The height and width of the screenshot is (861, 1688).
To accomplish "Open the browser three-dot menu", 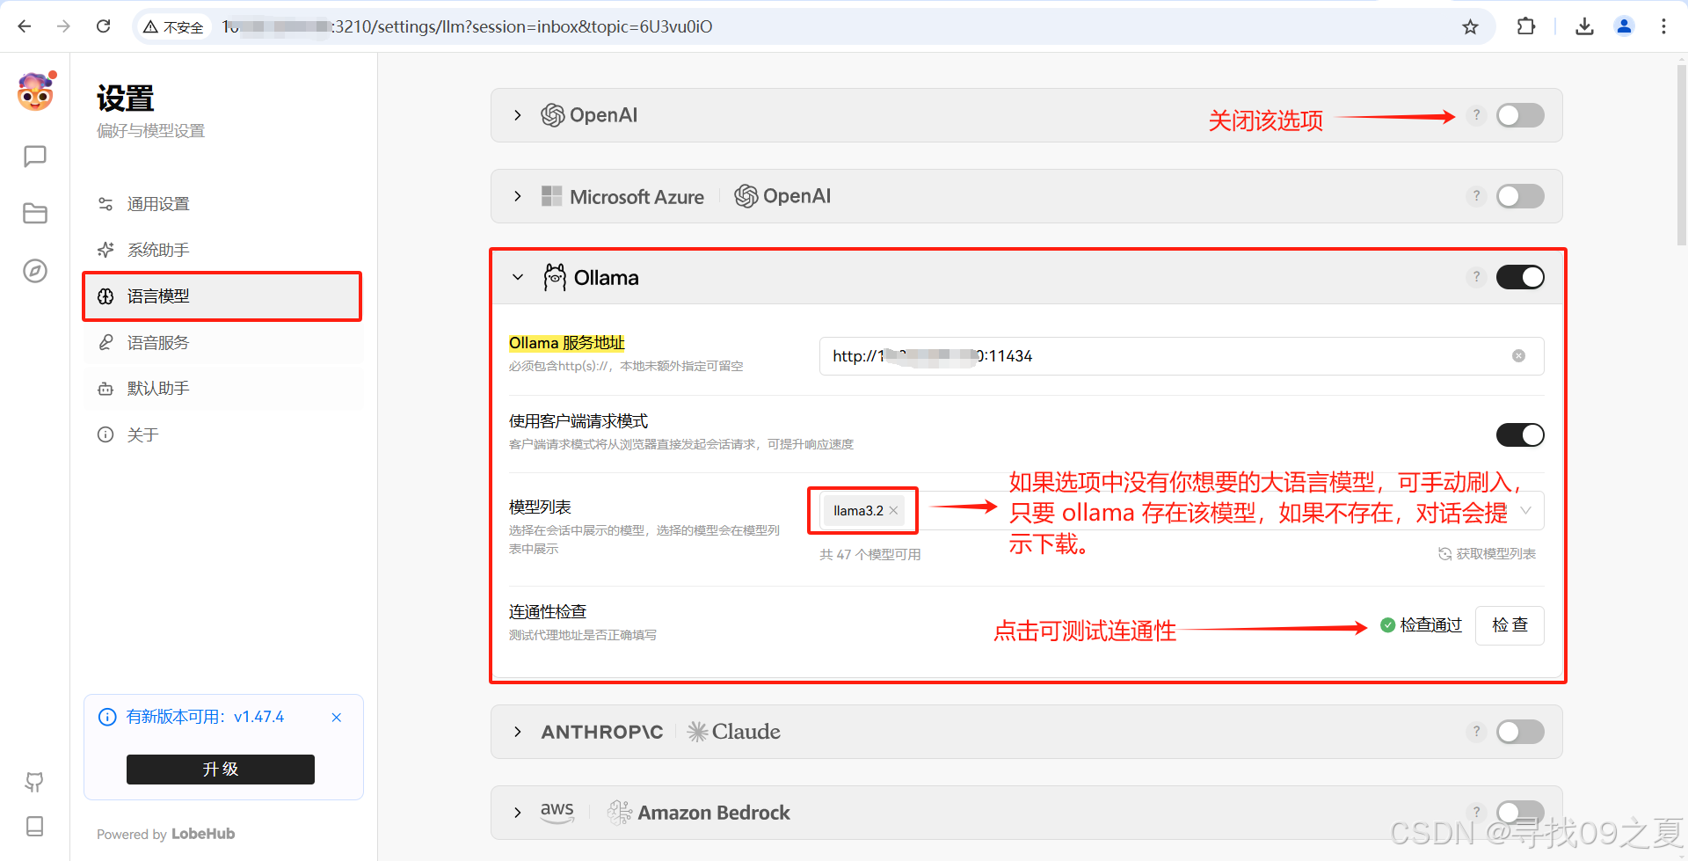I will [1663, 26].
